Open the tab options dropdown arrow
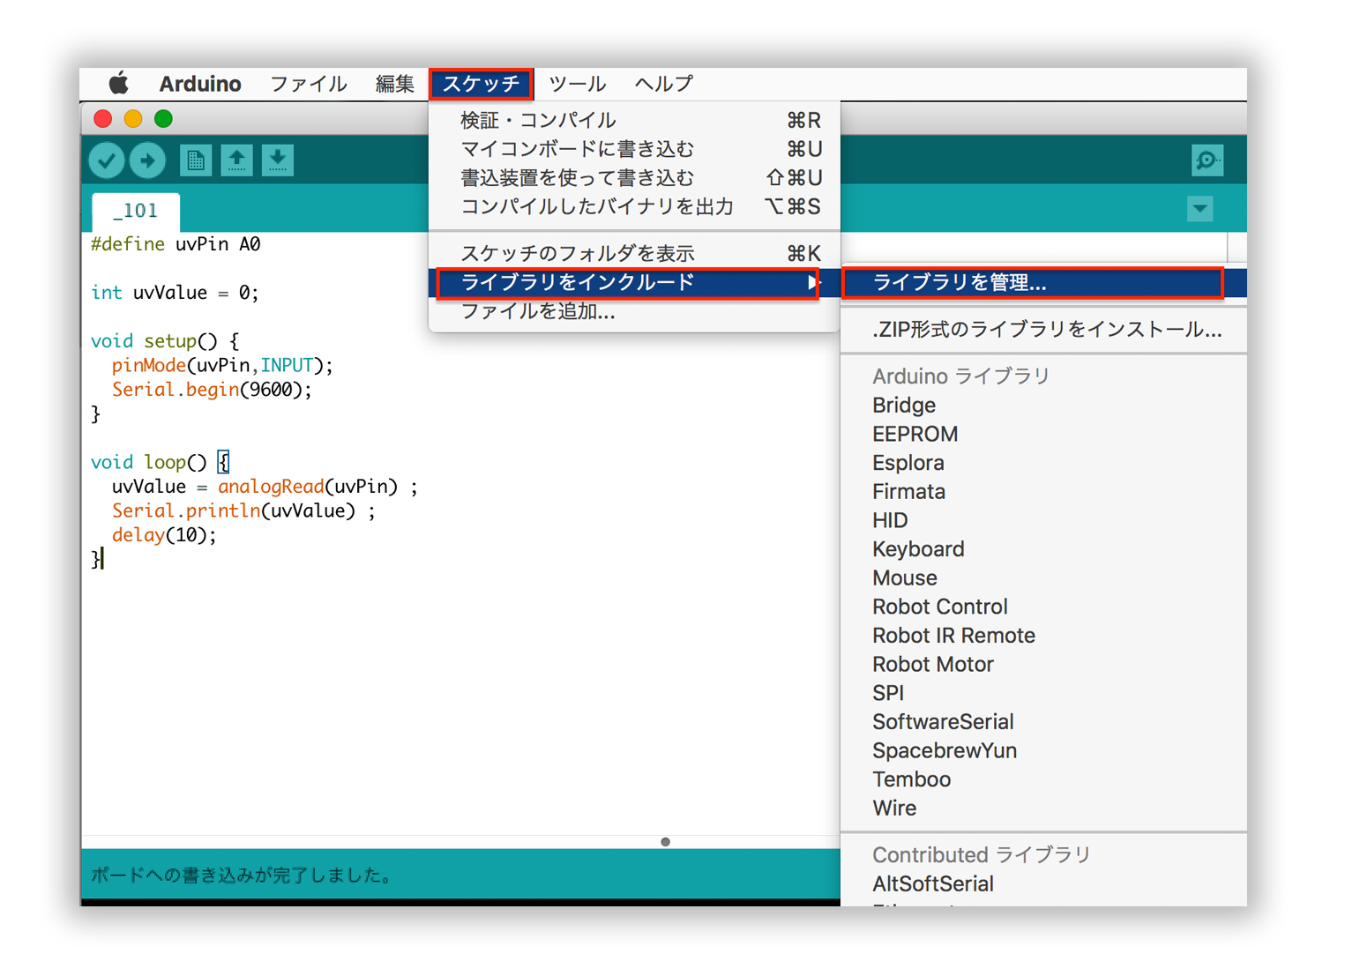 [1199, 209]
